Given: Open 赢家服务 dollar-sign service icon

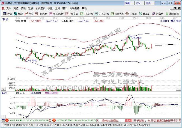Looking at the screenshot, I should point(172,14).
